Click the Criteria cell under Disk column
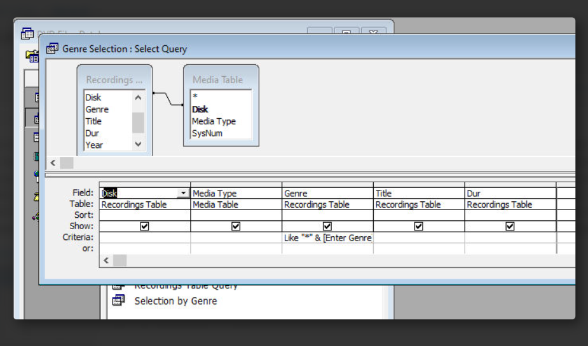 click(145, 238)
